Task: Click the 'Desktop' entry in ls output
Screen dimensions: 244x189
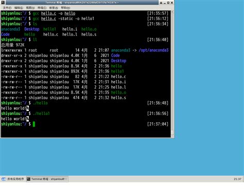Action: click(x=32, y=29)
